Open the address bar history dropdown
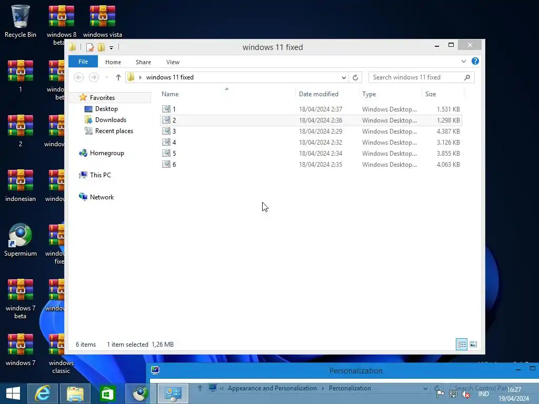The height and width of the screenshot is (404, 539). coord(344,78)
